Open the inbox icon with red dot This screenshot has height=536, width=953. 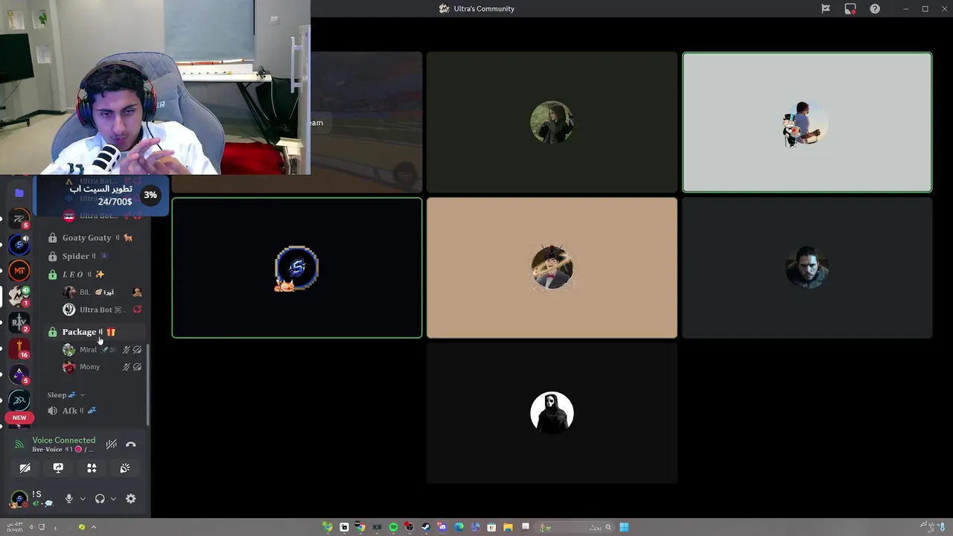pyautogui.click(x=850, y=9)
